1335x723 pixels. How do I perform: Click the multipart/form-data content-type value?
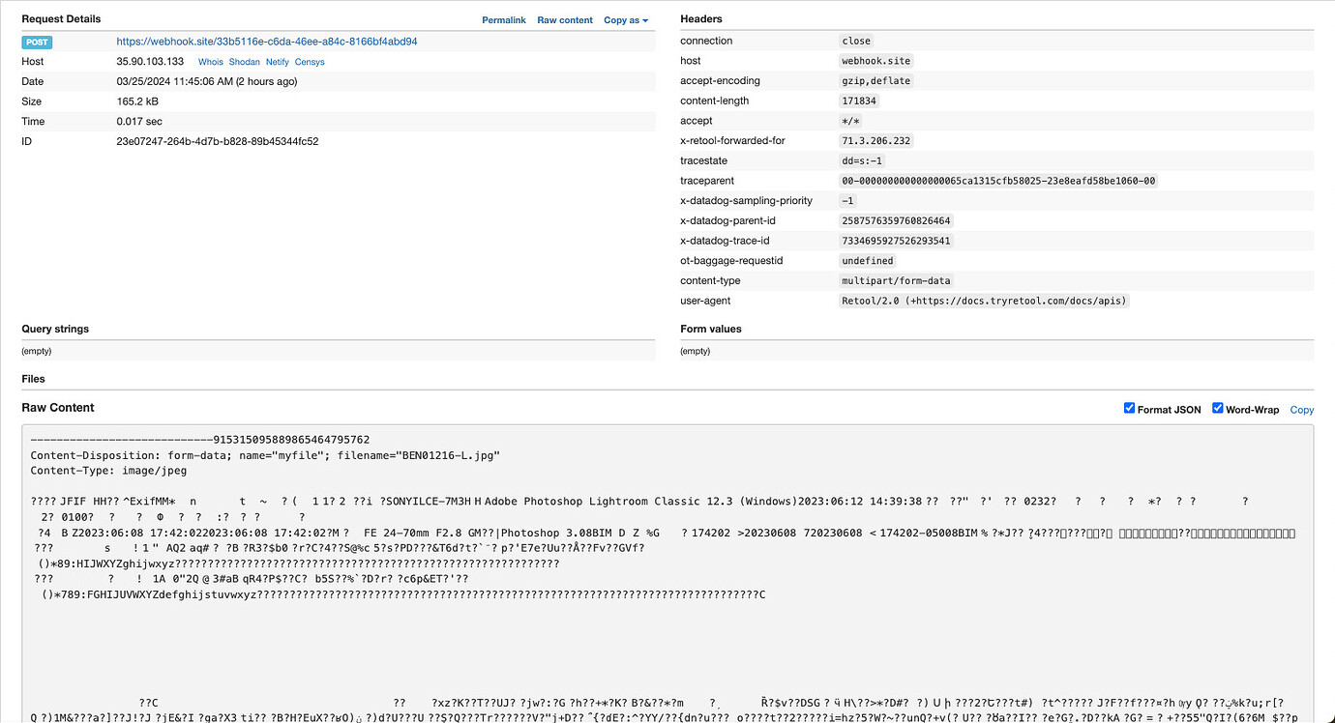896,280
